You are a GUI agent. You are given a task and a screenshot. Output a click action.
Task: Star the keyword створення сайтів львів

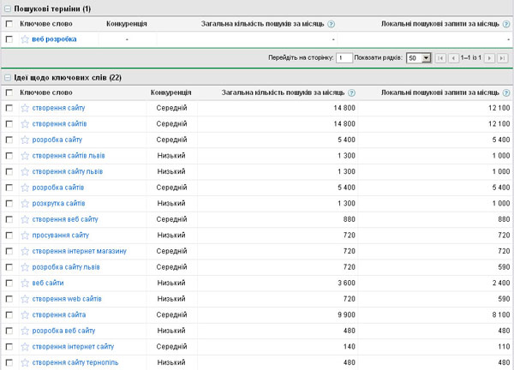point(25,156)
